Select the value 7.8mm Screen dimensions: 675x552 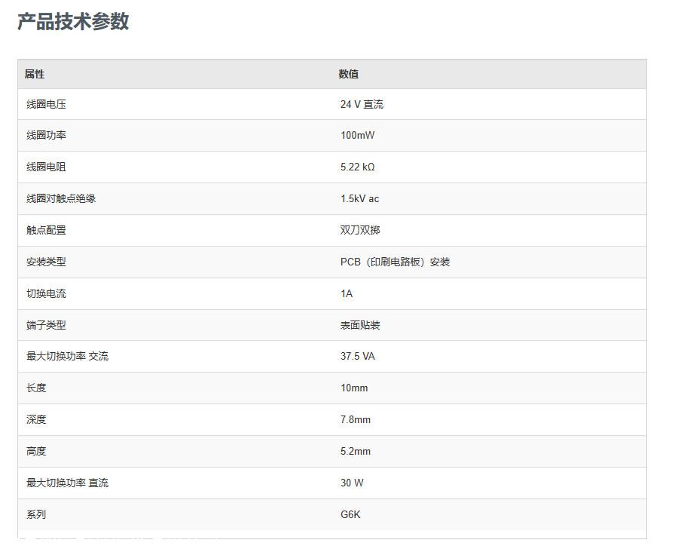pos(355,420)
